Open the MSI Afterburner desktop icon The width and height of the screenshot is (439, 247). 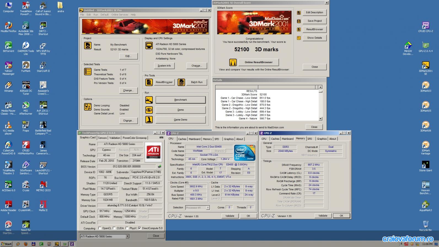[x=26, y=108]
